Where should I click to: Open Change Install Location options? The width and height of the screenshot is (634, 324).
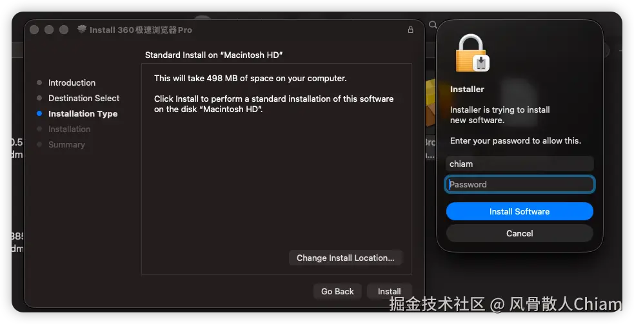[x=346, y=258]
